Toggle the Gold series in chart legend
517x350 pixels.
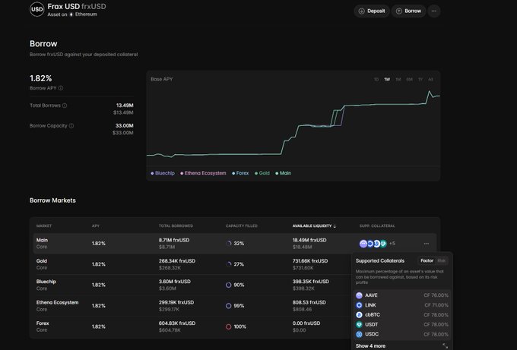(262, 173)
